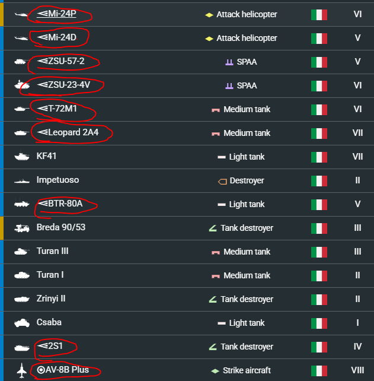
Task: Click the Impetuoso ship silhouette icon
Action: [21, 181]
